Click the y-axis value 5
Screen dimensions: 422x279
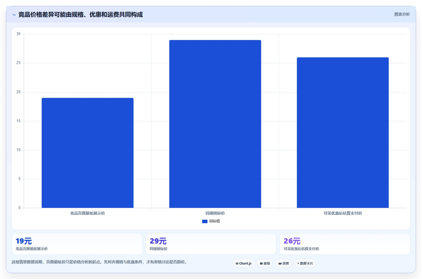(20, 179)
